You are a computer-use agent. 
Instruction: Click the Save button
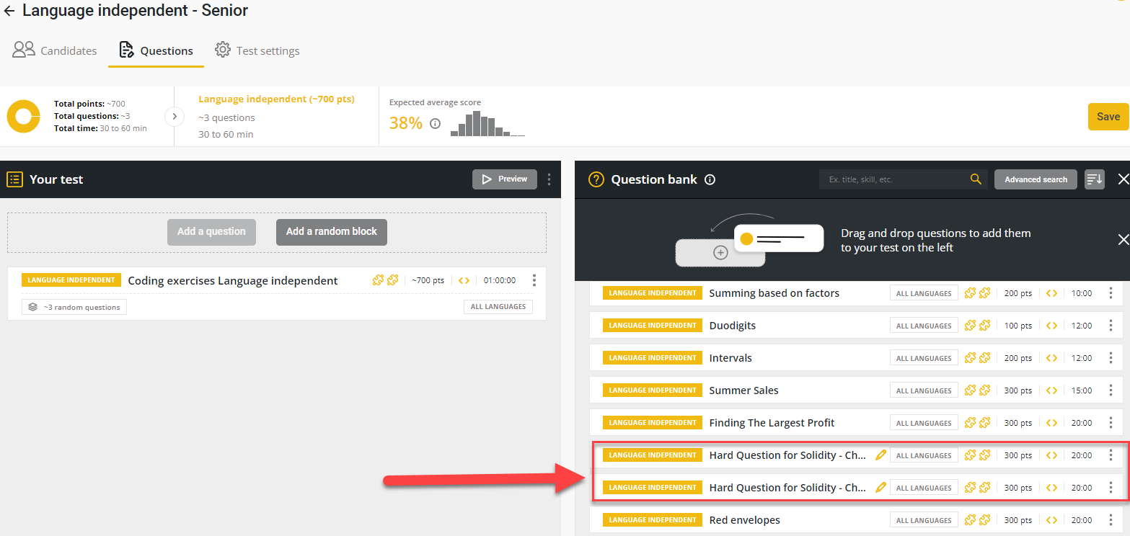[1108, 117]
